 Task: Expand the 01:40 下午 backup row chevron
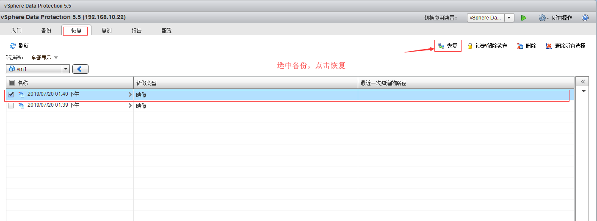pyautogui.click(x=130, y=94)
